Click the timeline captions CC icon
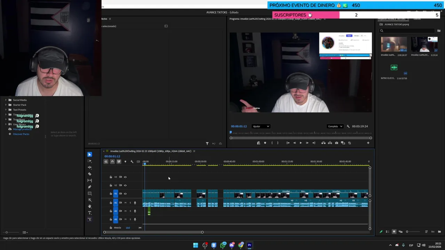 tap(138, 161)
